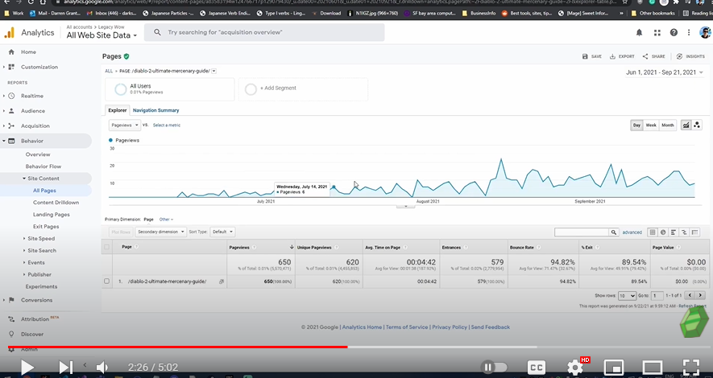Image resolution: width=713 pixels, height=378 pixels.
Task: Expand the Site Speed section
Action: 41,239
